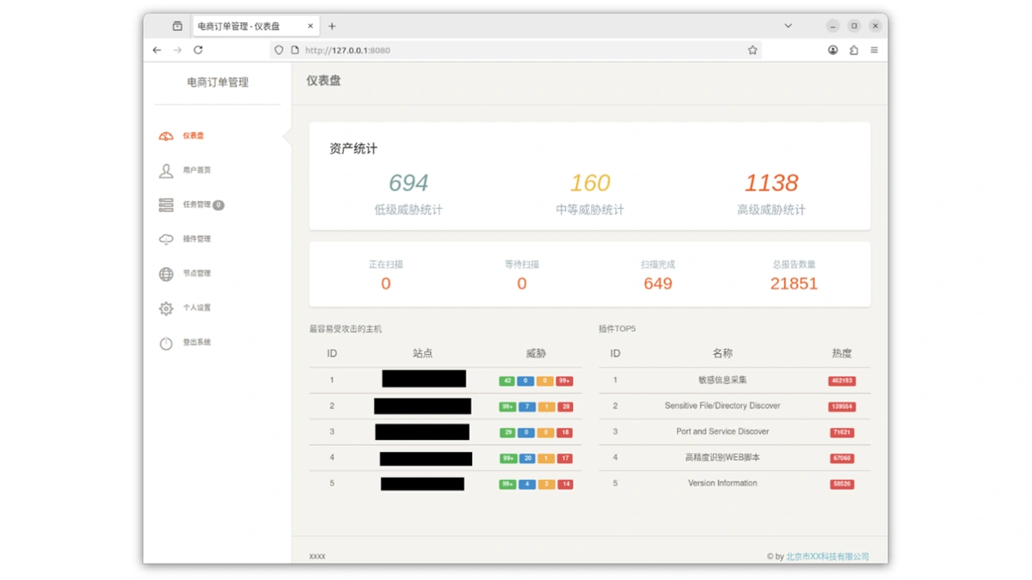
Task: Follow the 北京市XX科技有限公司 footer link
Action: coord(827,557)
